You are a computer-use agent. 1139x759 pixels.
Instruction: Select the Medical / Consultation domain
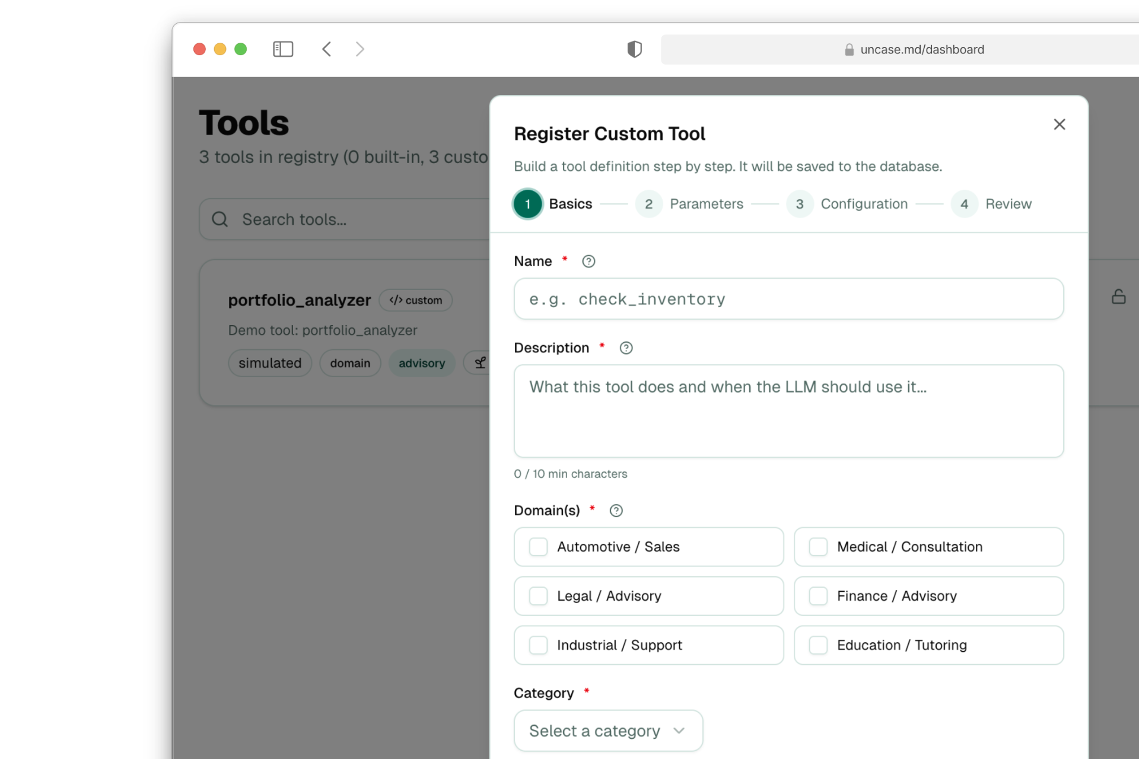coord(818,547)
